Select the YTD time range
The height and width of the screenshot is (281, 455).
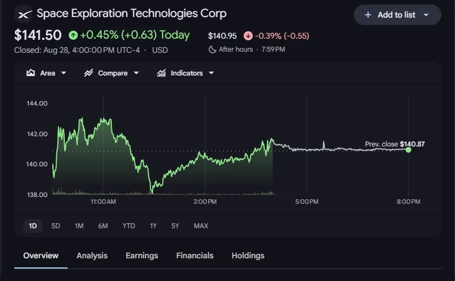pyautogui.click(x=128, y=225)
